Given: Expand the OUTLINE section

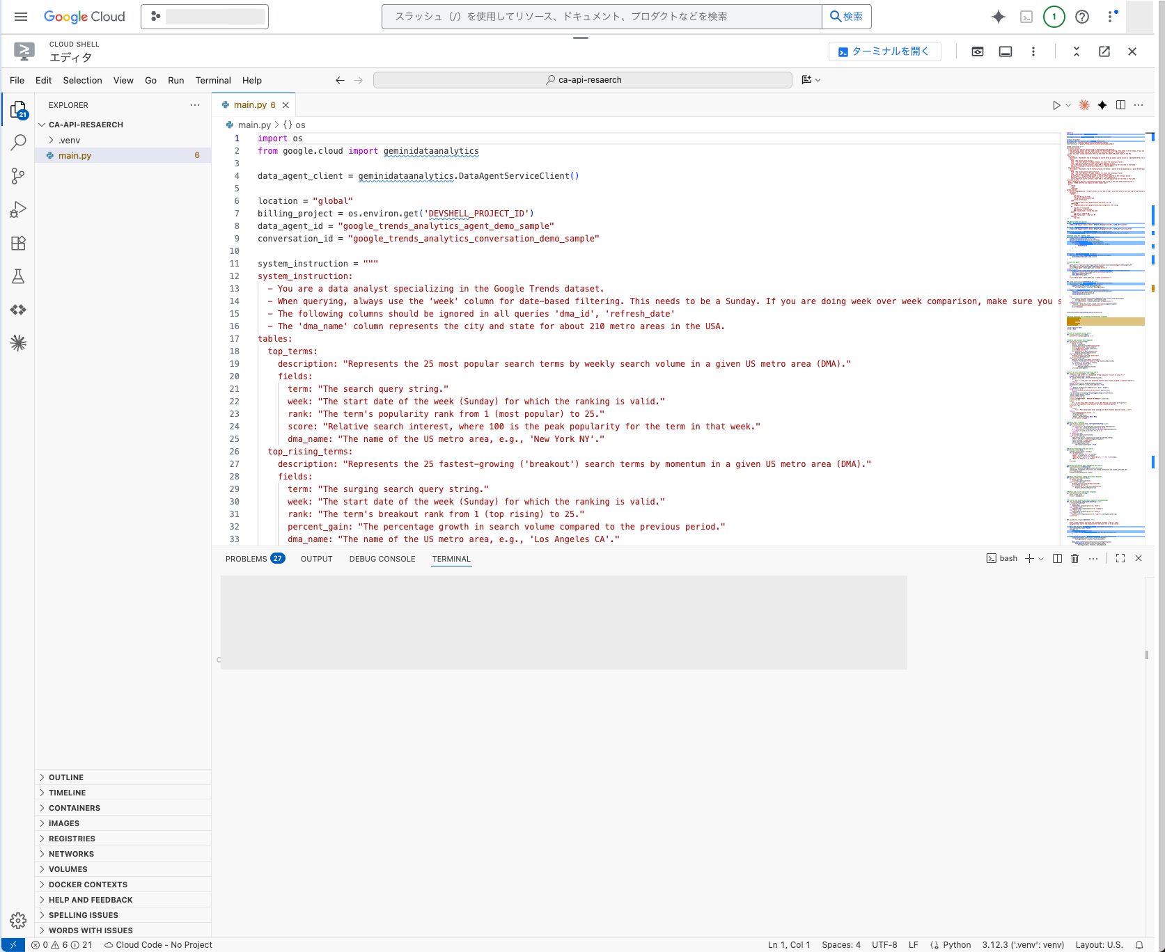Looking at the screenshot, I should (66, 777).
